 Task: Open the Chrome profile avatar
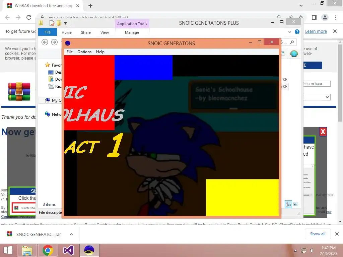(325, 17)
